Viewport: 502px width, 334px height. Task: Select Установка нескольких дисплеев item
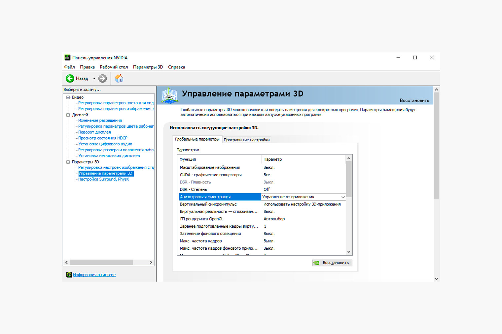tap(109, 156)
